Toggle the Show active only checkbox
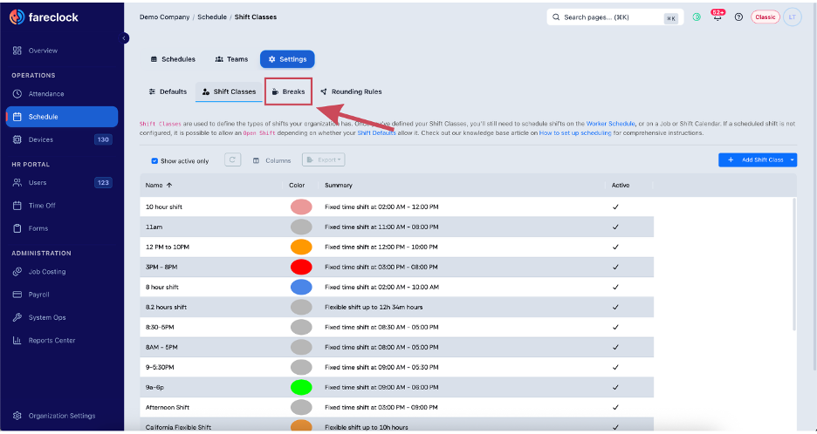Viewport: 817px width, 434px height. coord(154,161)
